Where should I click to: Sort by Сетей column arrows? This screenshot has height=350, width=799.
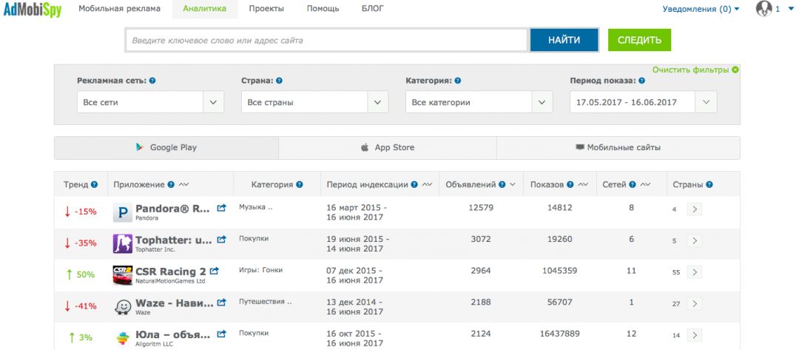(x=645, y=185)
